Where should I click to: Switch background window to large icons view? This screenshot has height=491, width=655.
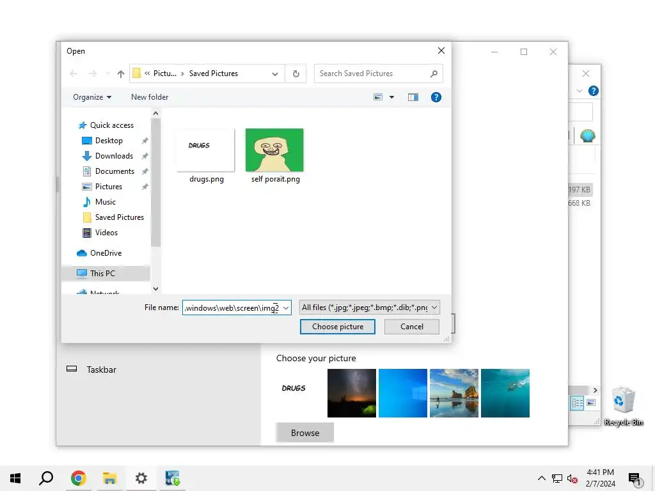(591, 403)
